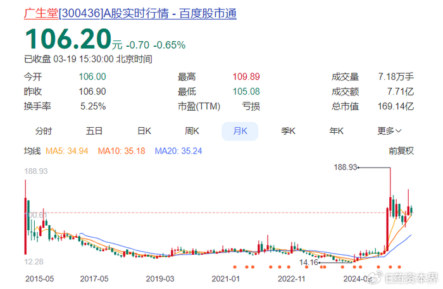
Task: Click the 188.93 high-point chart label
Action: (346, 168)
